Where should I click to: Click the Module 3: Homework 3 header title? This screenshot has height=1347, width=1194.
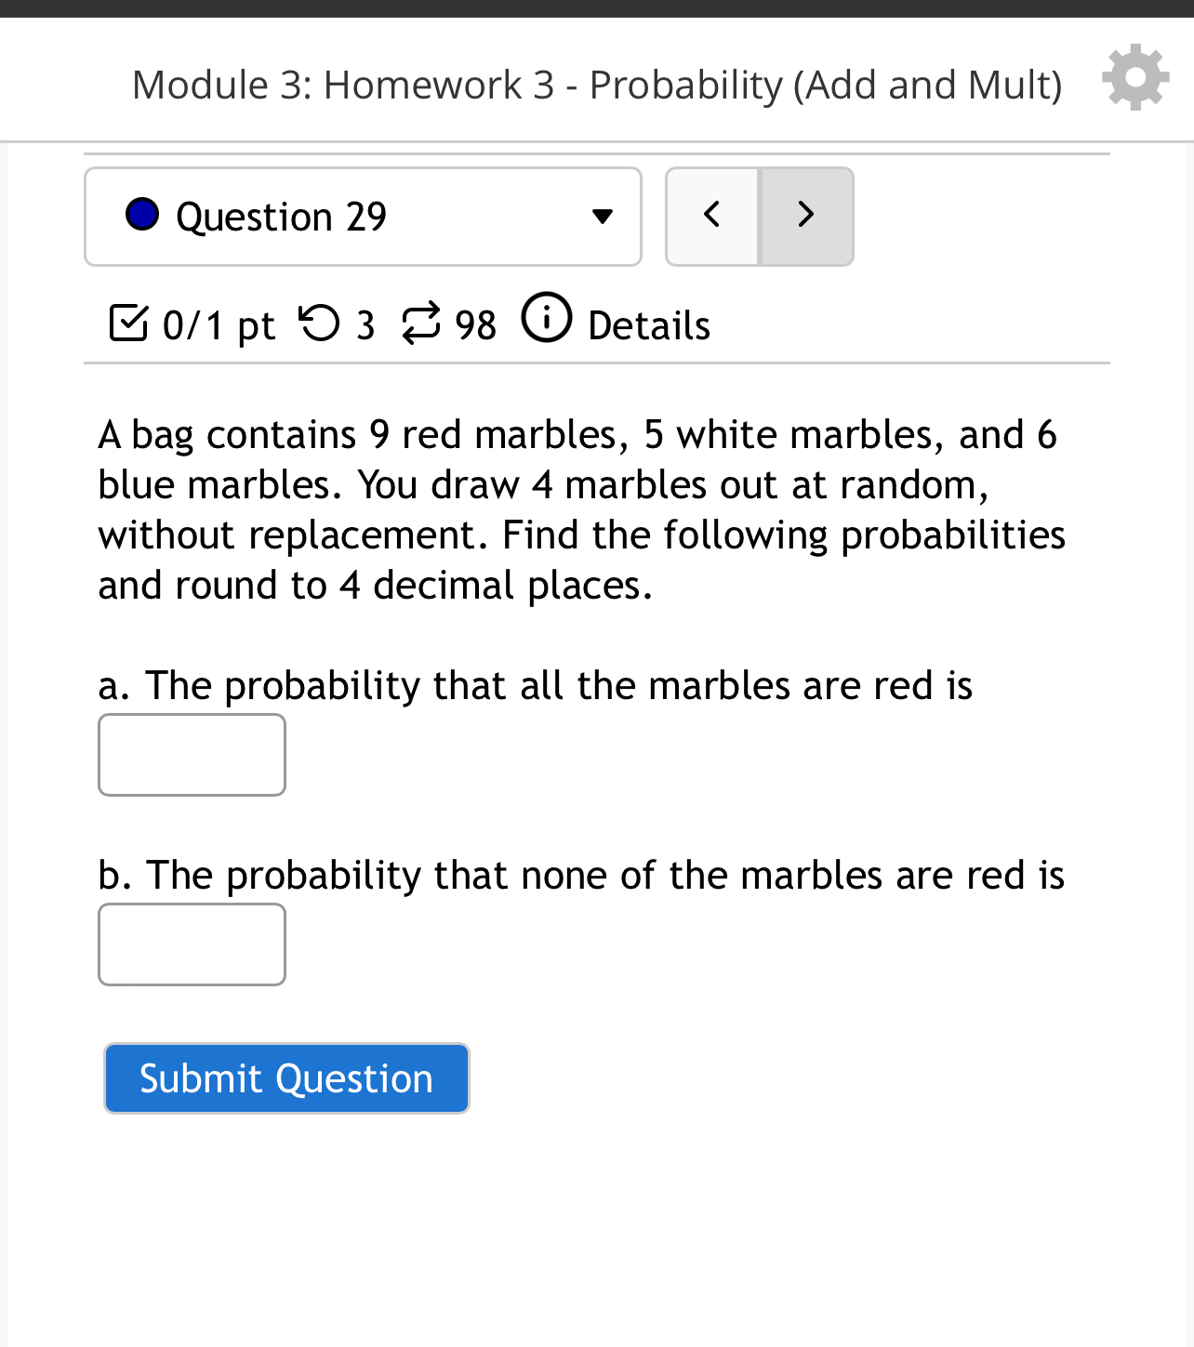click(x=597, y=85)
